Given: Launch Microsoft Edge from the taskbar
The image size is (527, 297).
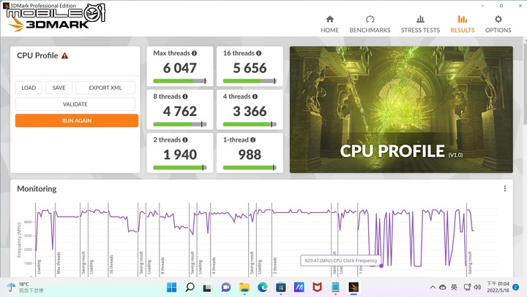Looking at the screenshot, I should (x=263, y=288).
